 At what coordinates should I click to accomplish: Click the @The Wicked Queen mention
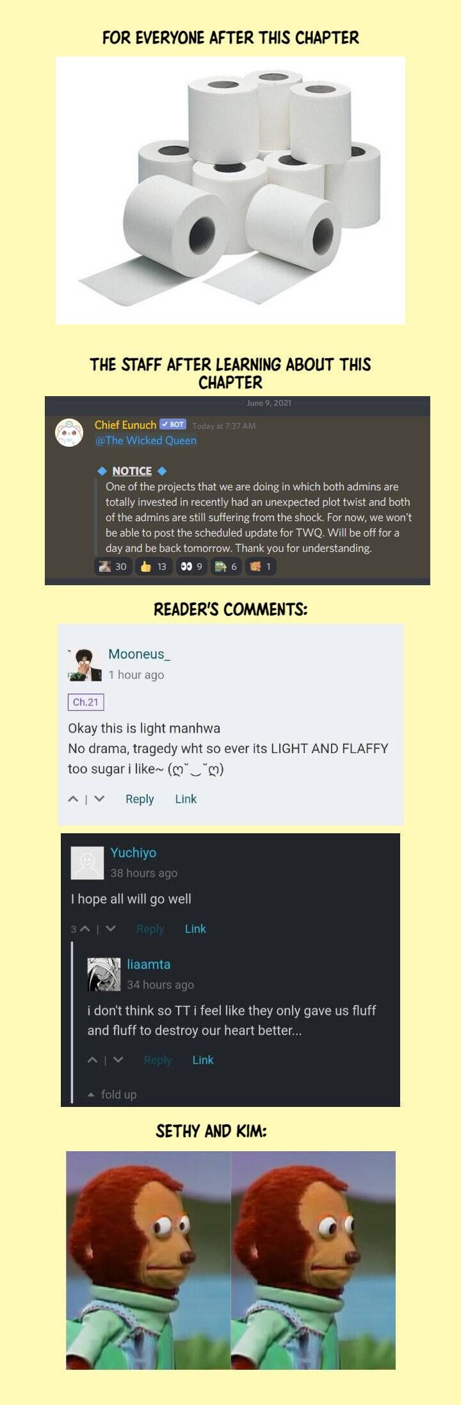tap(146, 440)
